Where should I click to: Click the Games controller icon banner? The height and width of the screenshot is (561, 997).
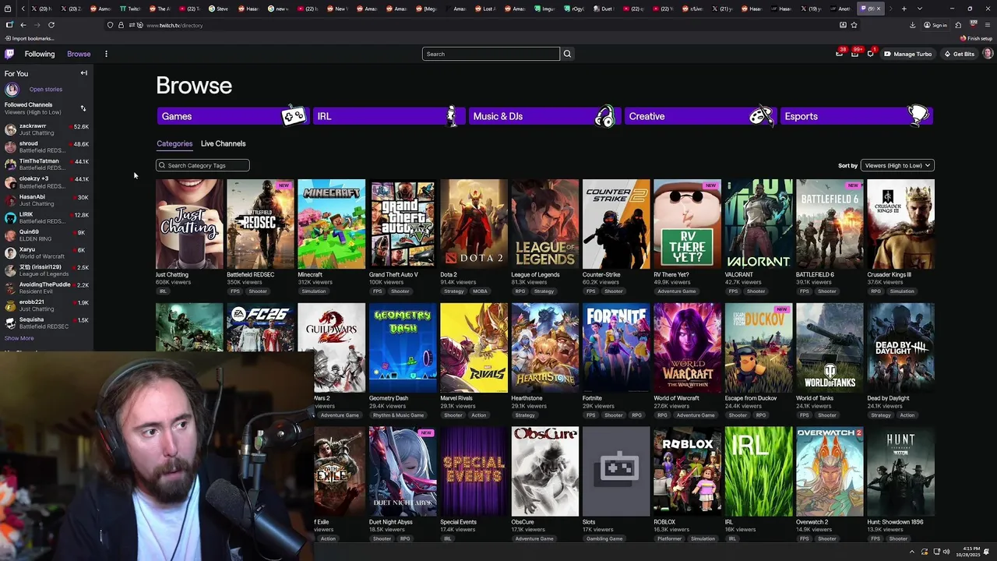293,116
